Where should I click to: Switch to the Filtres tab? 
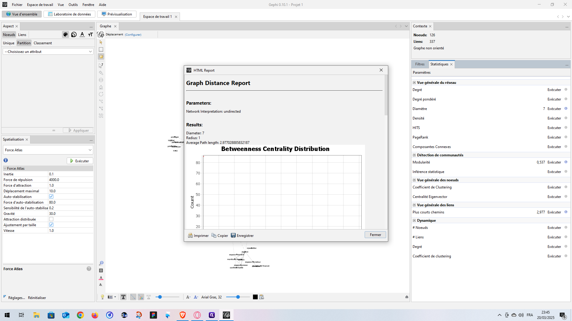pyautogui.click(x=420, y=64)
